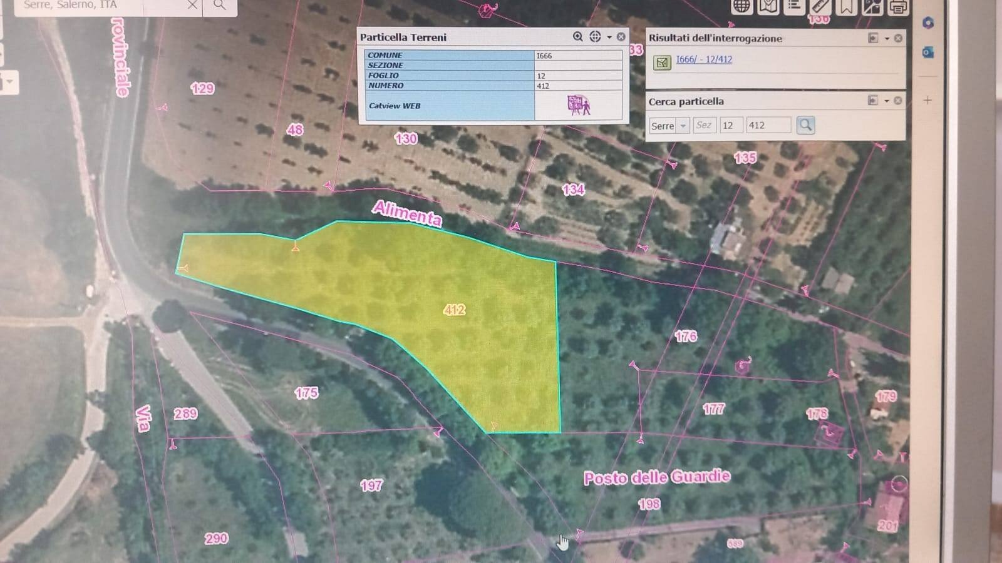Click the globe icon in the map toolbar
The image size is (1002, 563).
tap(742, 6)
